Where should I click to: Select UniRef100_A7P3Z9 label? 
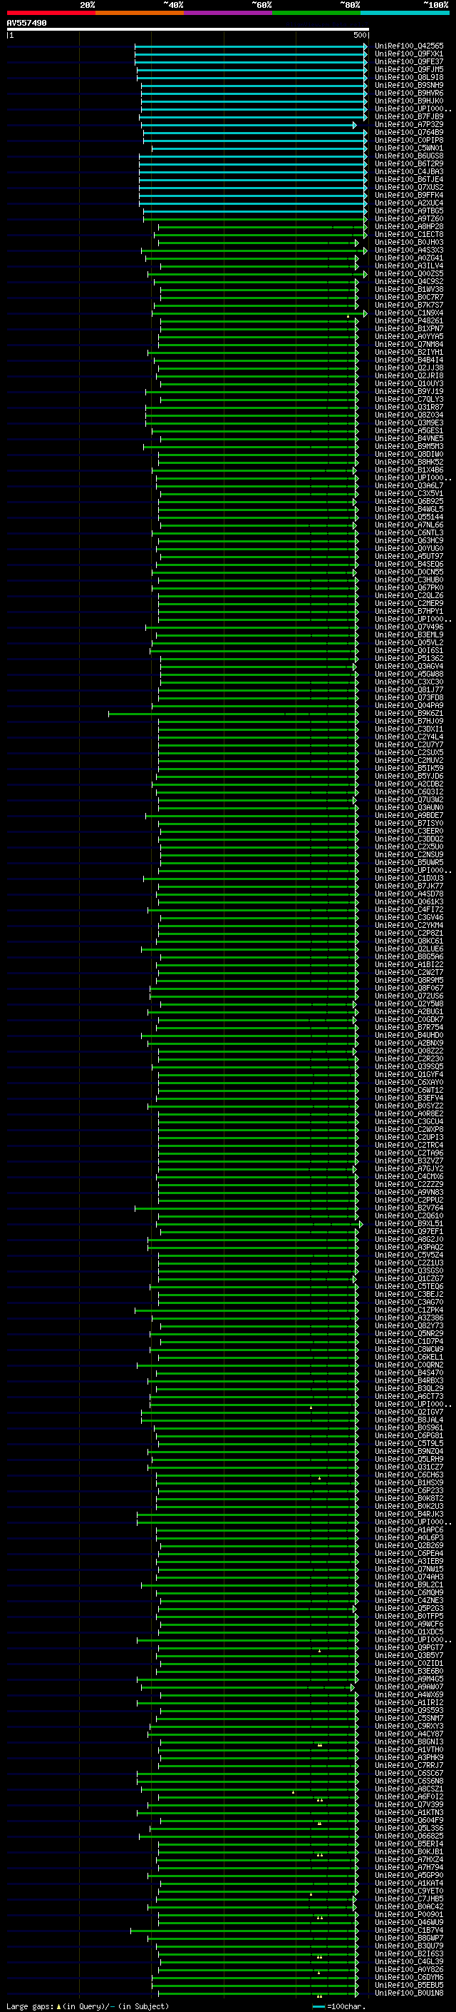[x=408, y=124]
